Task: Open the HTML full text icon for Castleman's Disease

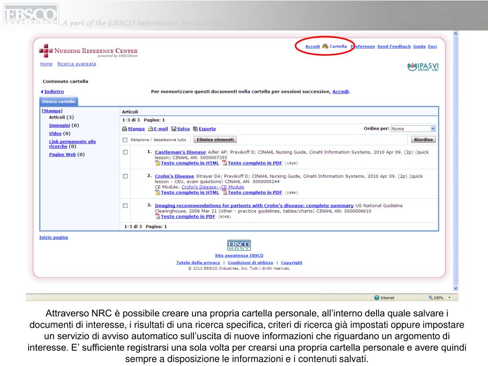Action: (157, 163)
